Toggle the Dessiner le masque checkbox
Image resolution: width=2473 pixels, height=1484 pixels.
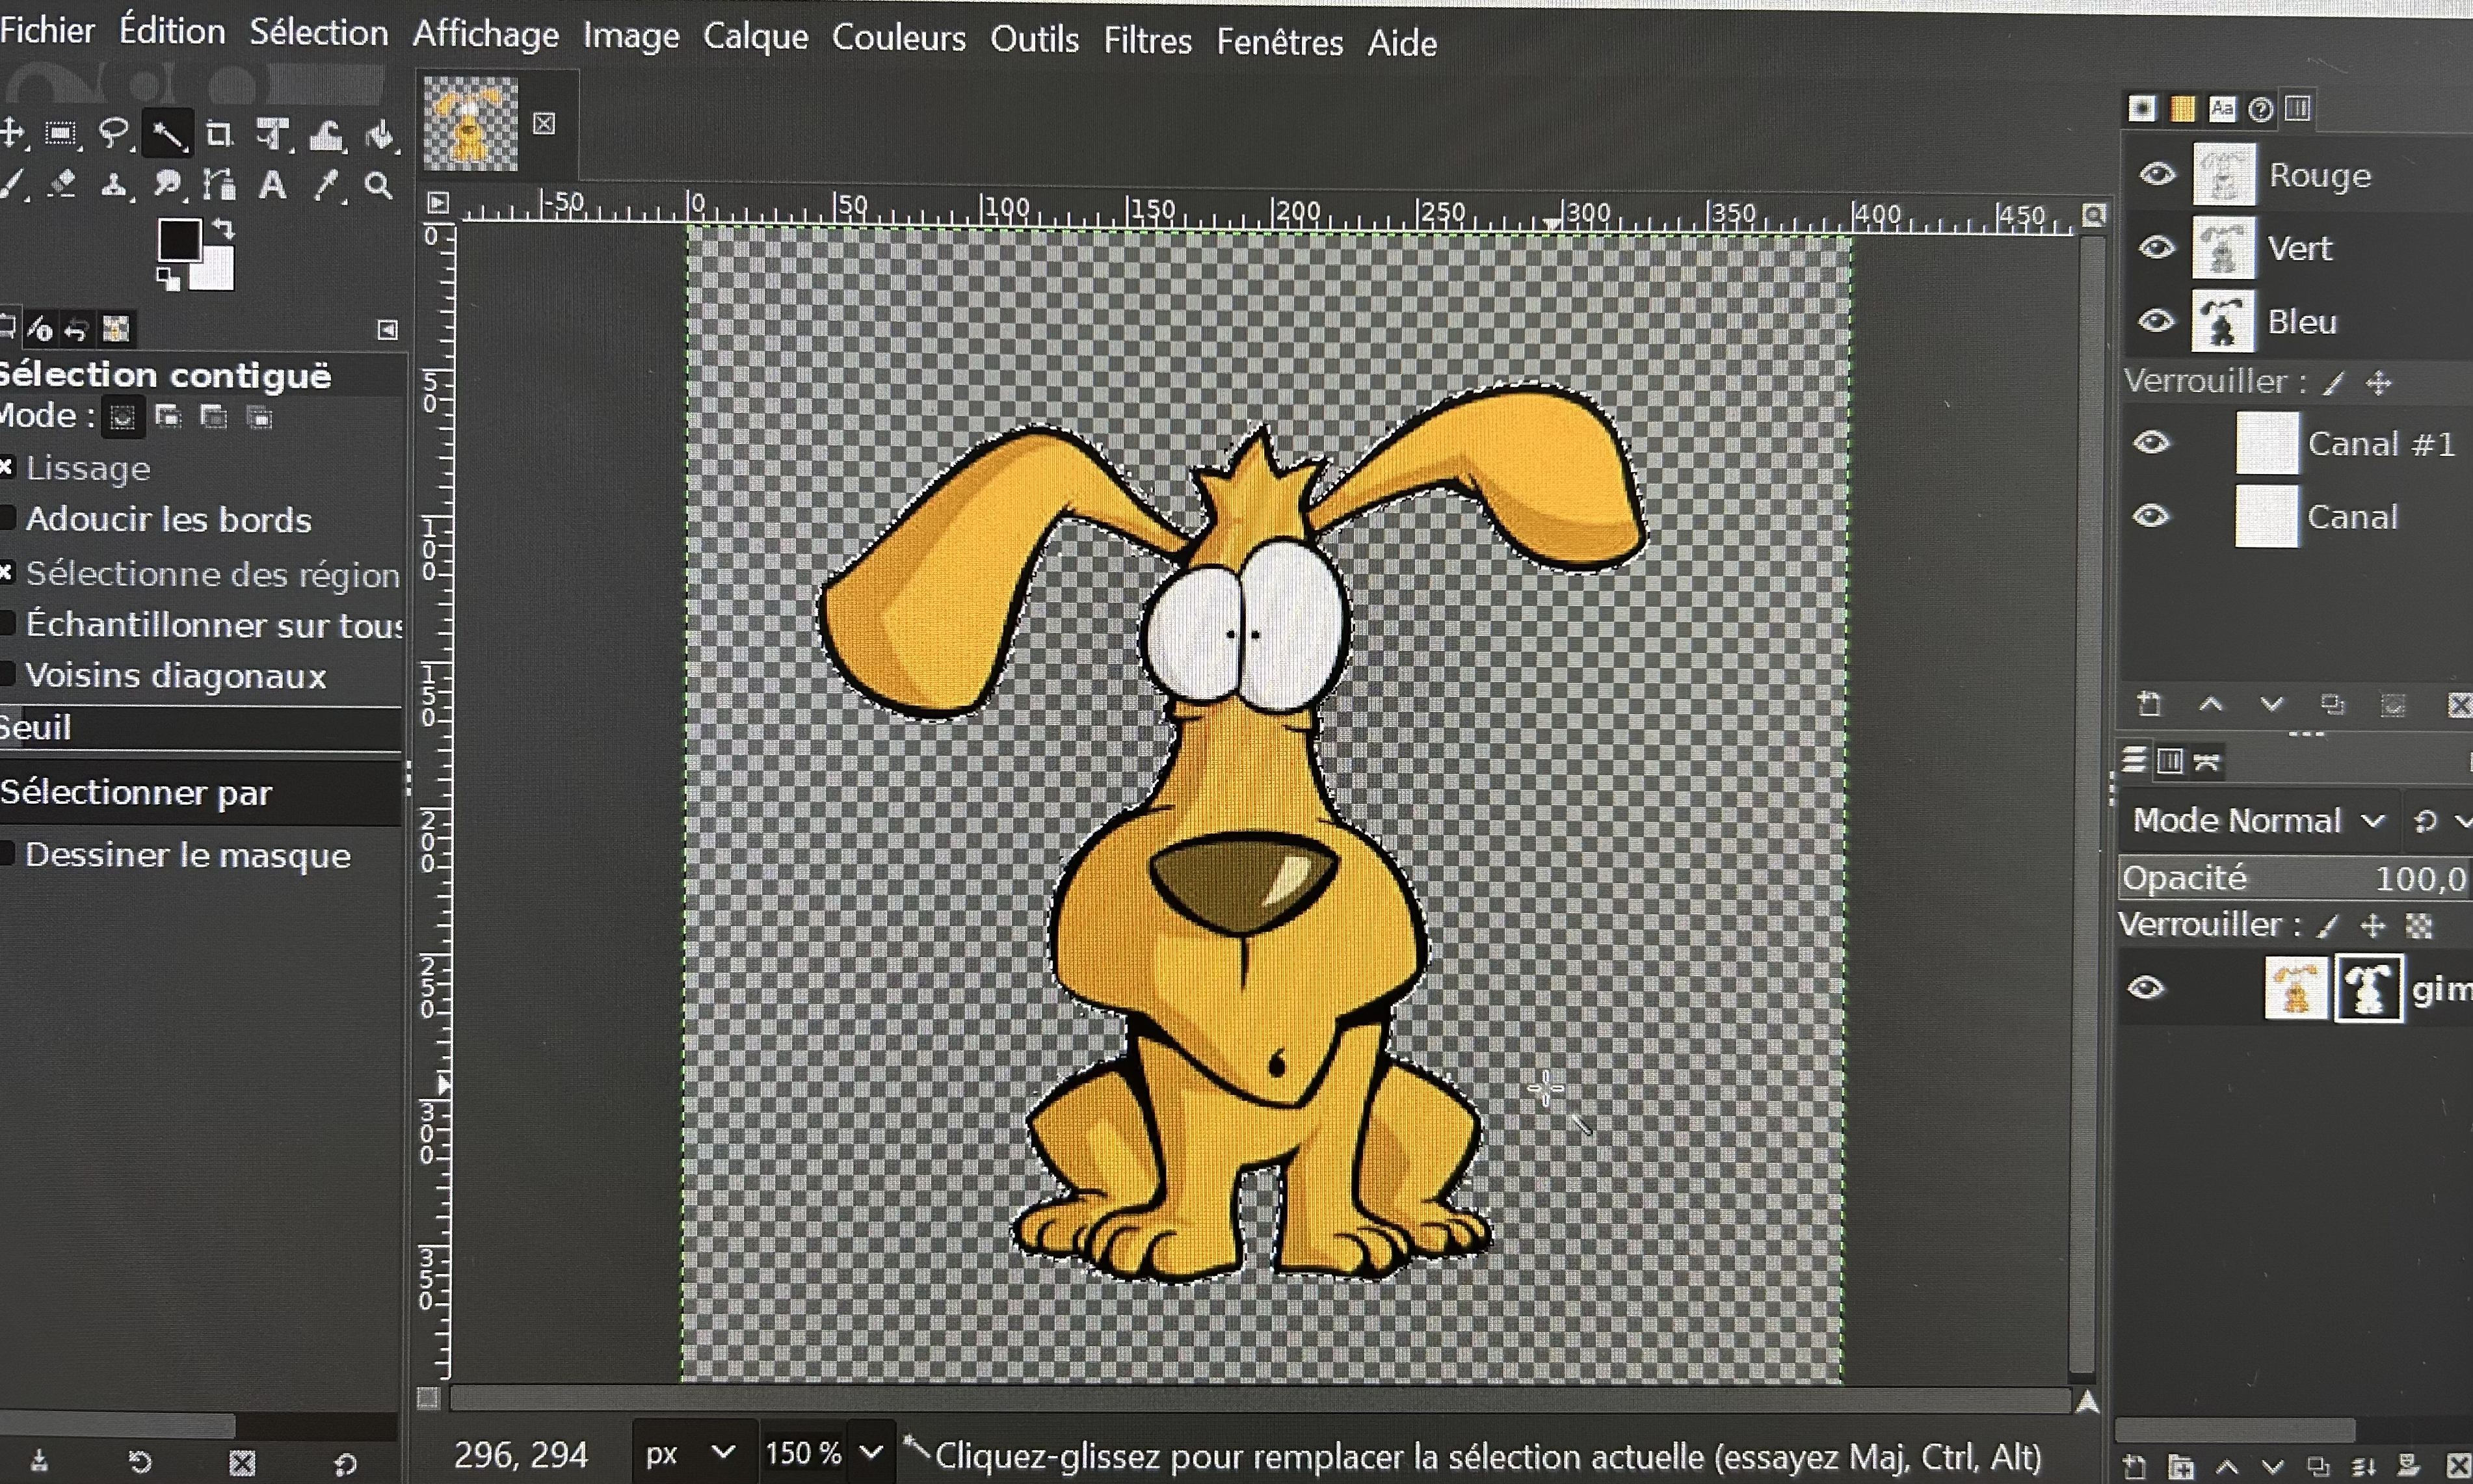tap(7, 854)
